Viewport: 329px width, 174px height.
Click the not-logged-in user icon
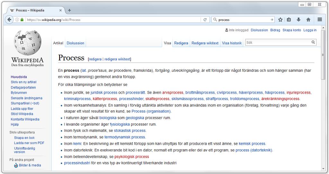(227, 30)
